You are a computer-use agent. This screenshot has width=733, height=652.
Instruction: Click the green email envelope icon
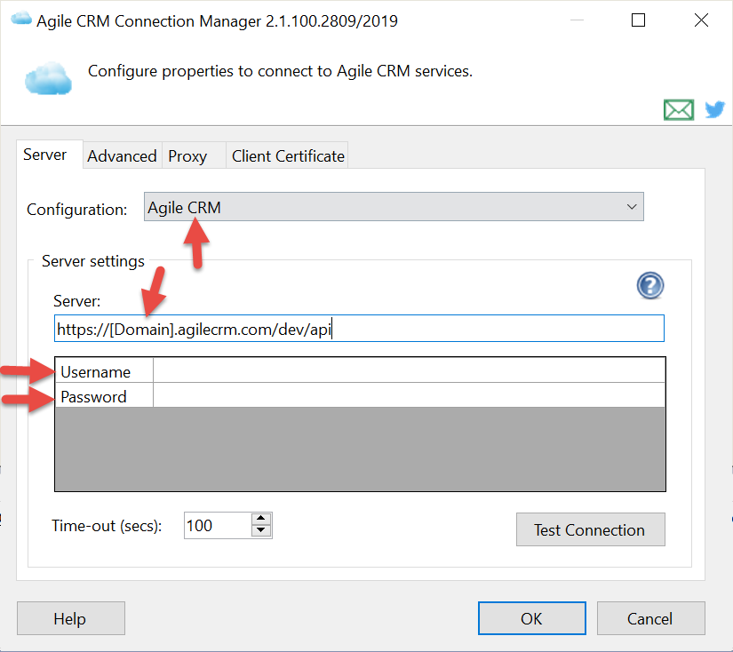pos(678,110)
